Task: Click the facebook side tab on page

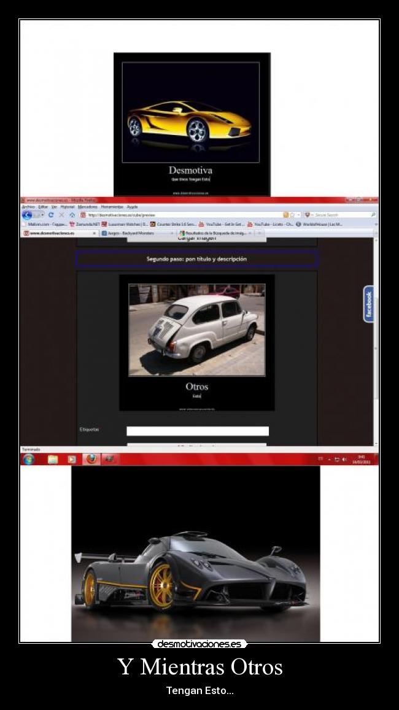Action: click(369, 304)
